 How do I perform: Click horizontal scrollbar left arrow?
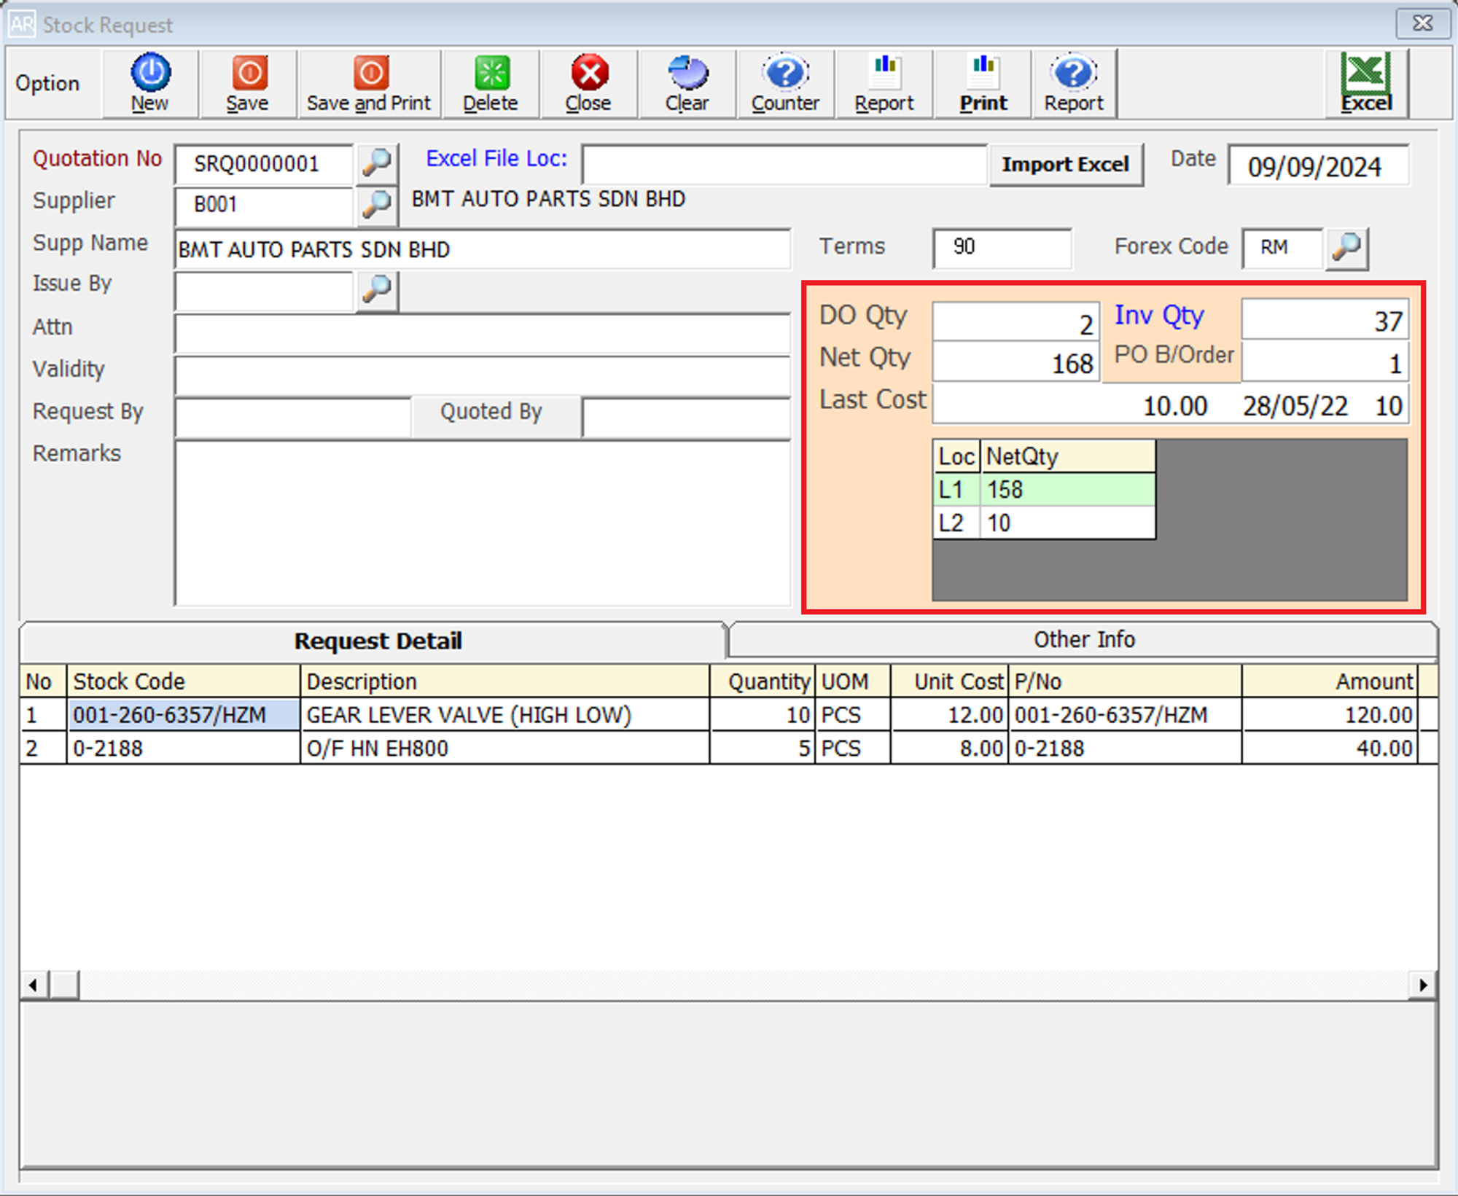pyautogui.click(x=34, y=985)
